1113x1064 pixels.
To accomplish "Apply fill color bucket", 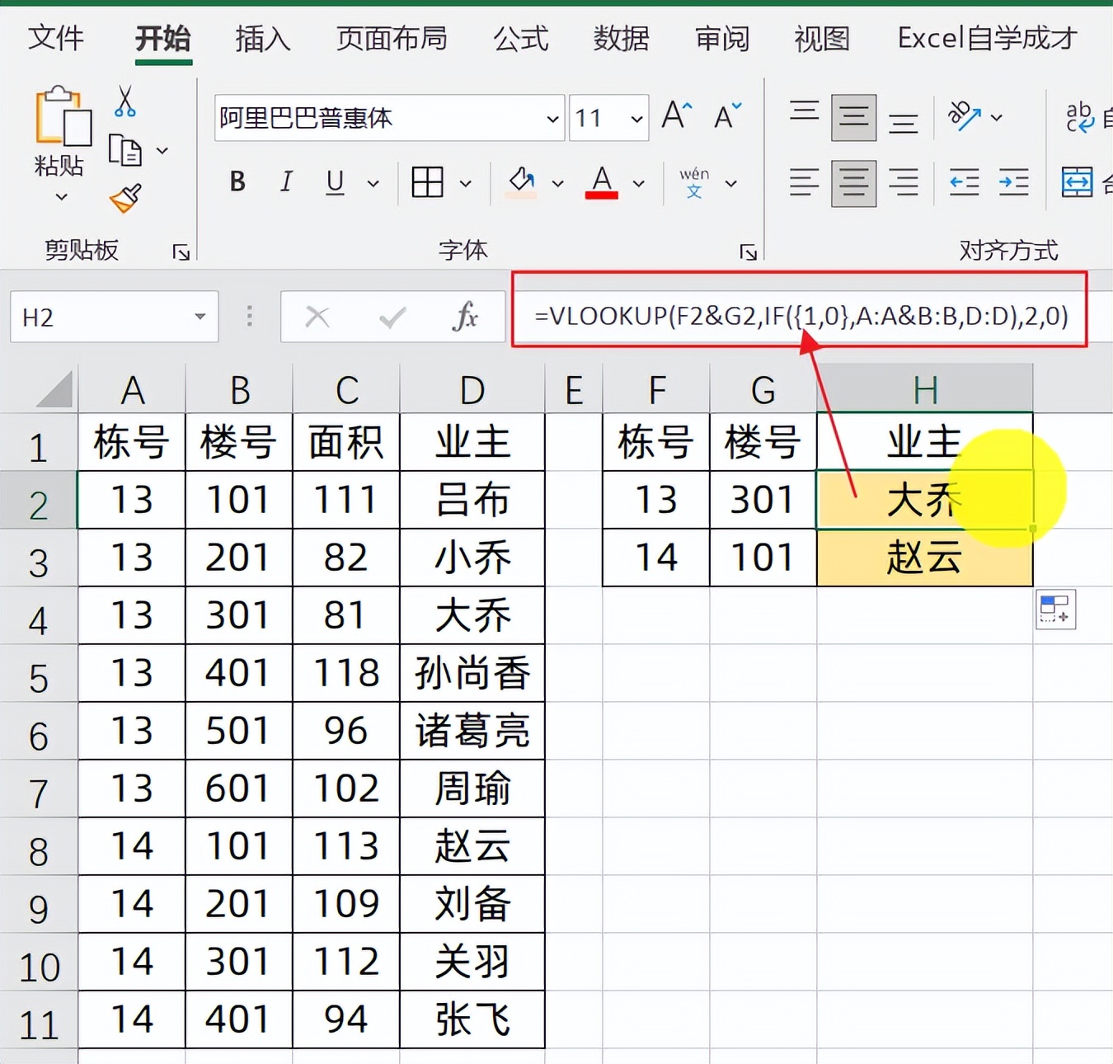I will click(521, 181).
